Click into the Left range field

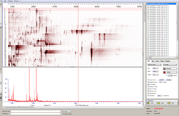(x=156, y=68)
